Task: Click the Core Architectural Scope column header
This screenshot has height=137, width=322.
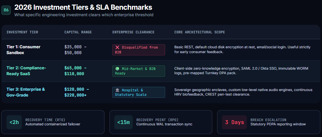Action: pyautogui.click(x=200, y=32)
